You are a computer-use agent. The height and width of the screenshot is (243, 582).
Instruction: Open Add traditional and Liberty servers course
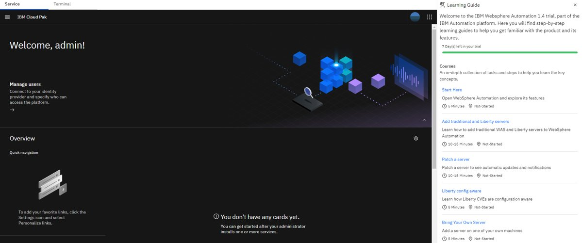(x=476, y=121)
